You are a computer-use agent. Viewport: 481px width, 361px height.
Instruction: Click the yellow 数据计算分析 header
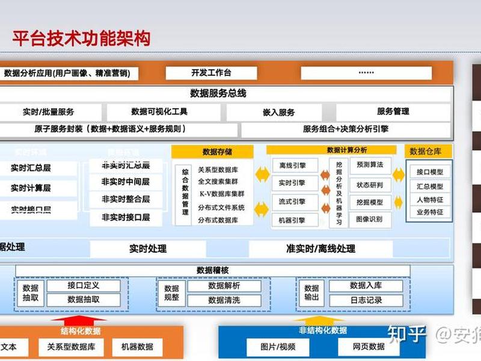pyautogui.click(x=331, y=150)
